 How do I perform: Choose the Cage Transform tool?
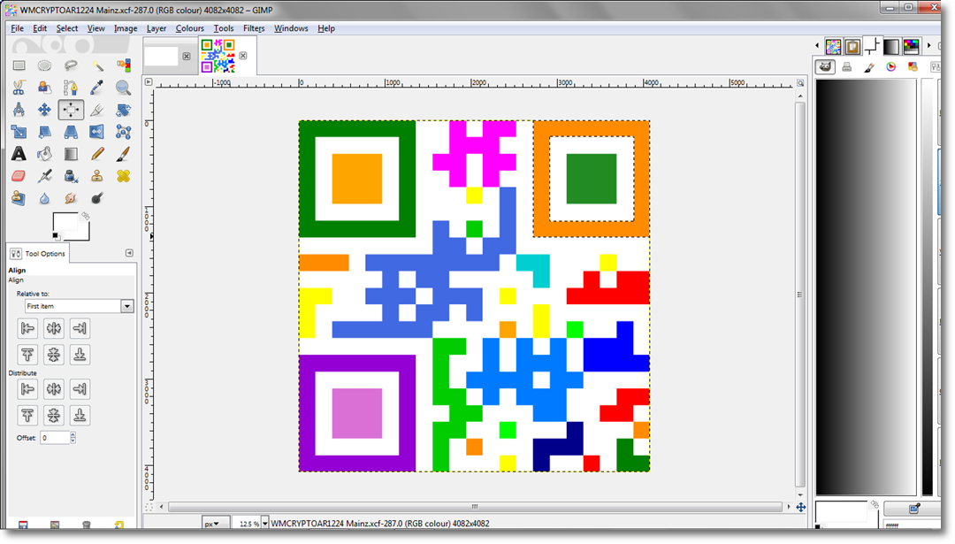[x=123, y=132]
